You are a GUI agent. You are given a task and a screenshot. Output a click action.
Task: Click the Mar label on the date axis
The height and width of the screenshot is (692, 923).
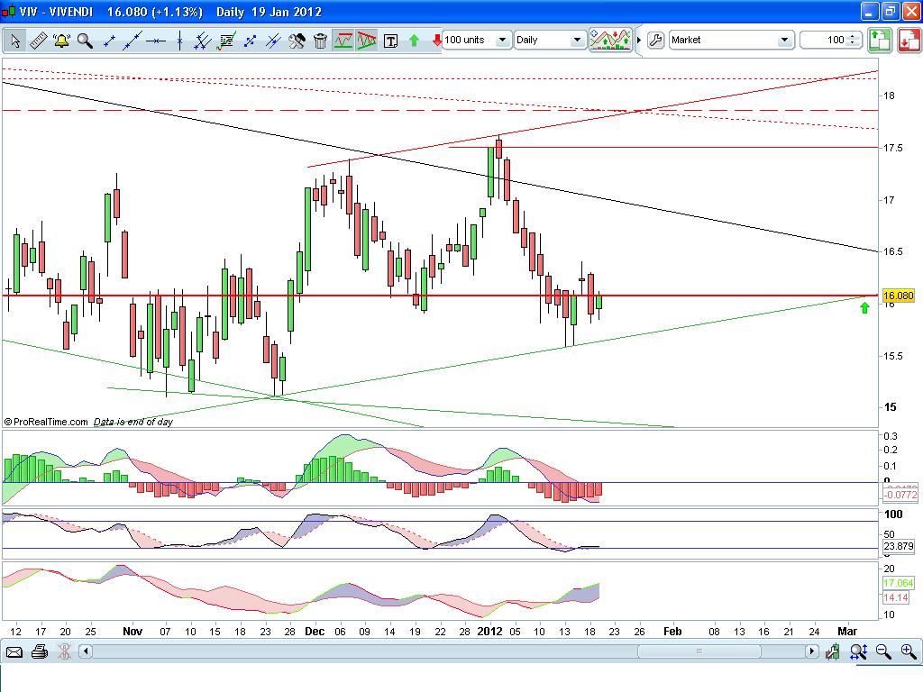[x=847, y=632]
